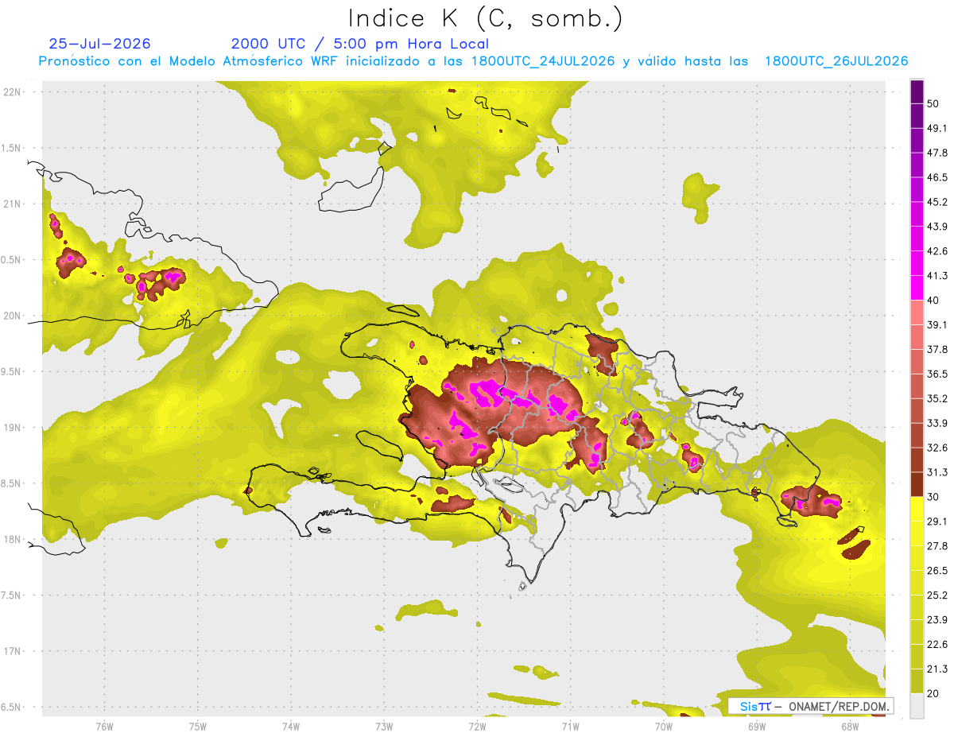Click the "22N" latitude label
The height and width of the screenshot is (737, 954).
(12, 91)
